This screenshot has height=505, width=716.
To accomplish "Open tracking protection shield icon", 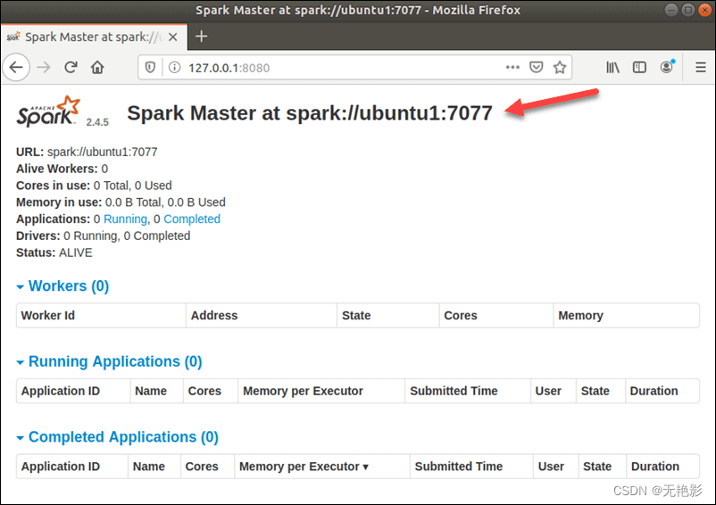I will pyautogui.click(x=150, y=68).
